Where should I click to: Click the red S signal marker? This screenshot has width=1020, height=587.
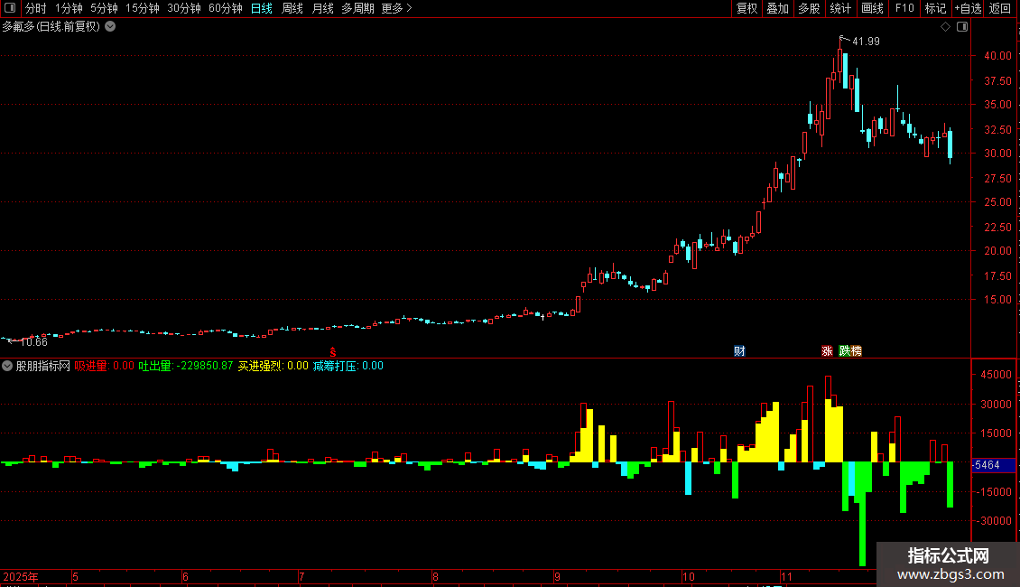(x=332, y=352)
